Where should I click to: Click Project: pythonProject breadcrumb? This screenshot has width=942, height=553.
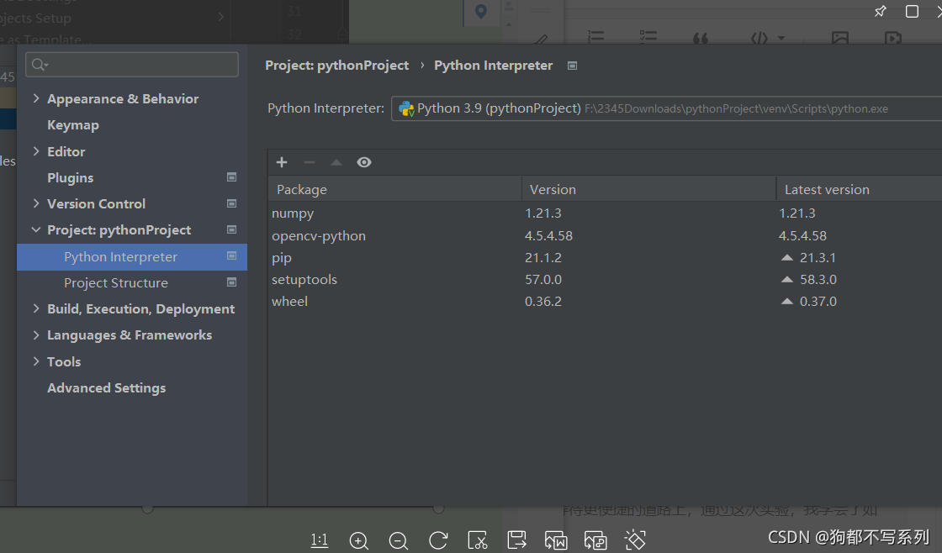click(x=337, y=66)
